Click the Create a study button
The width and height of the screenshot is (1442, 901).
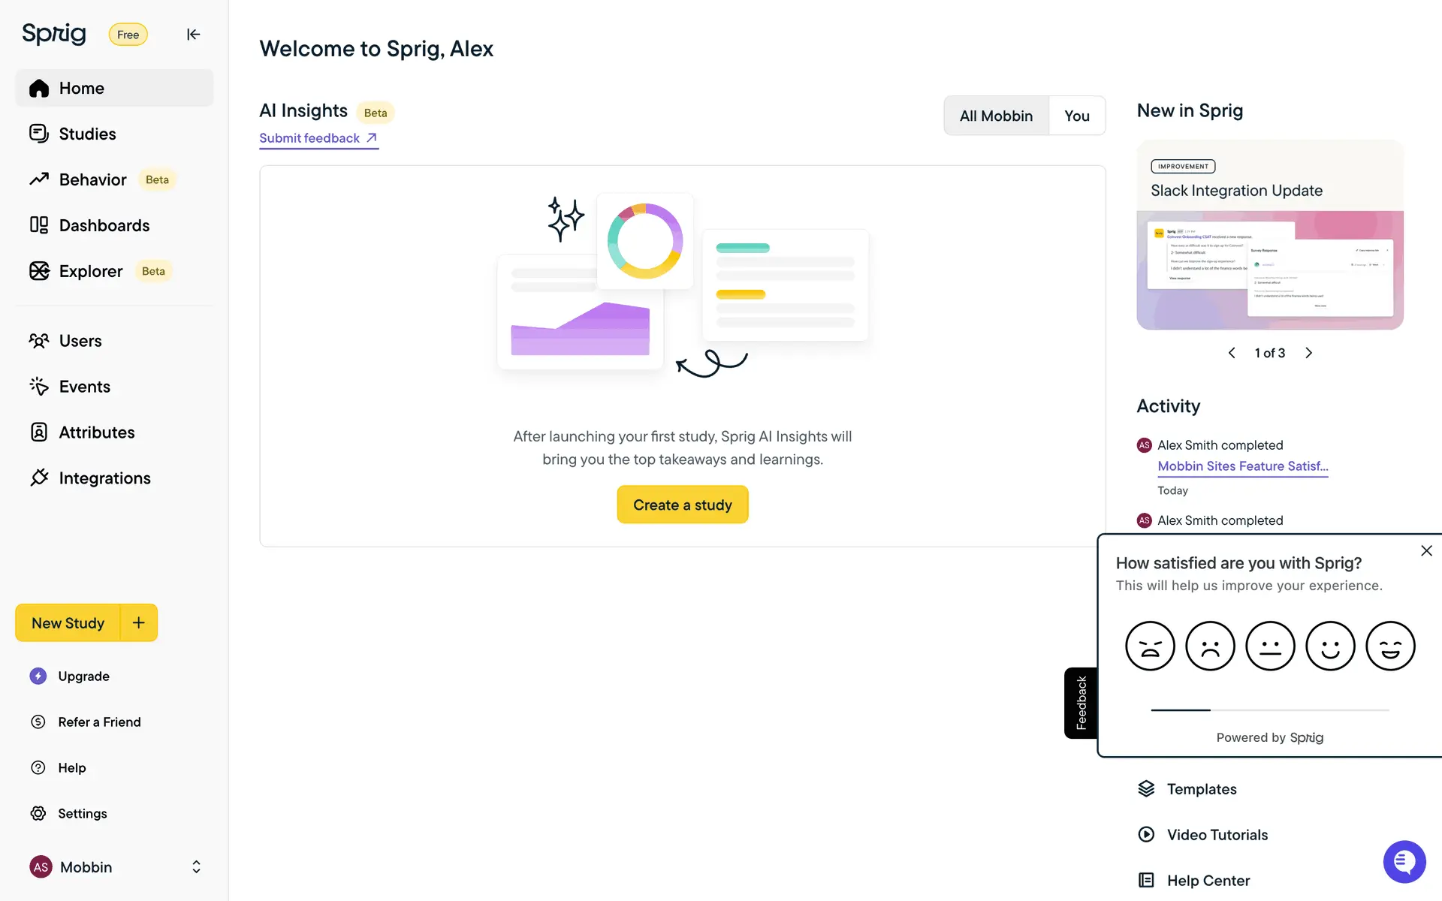(682, 505)
